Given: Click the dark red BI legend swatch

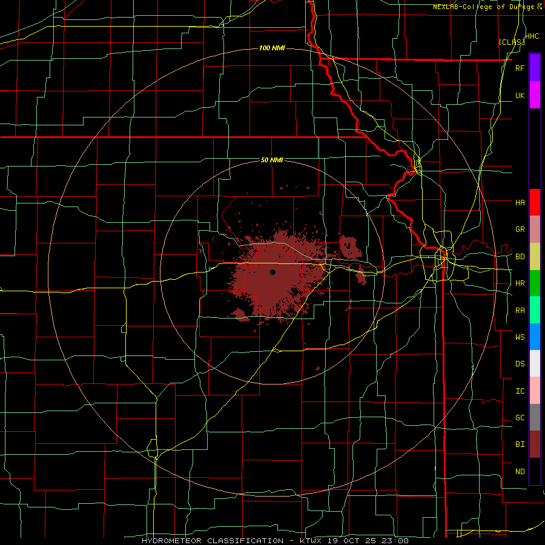Looking at the screenshot, I should pos(535,444).
